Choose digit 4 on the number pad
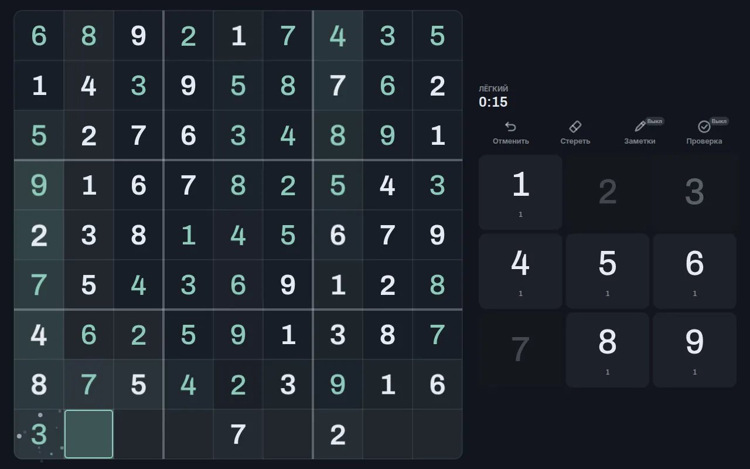 520,271
